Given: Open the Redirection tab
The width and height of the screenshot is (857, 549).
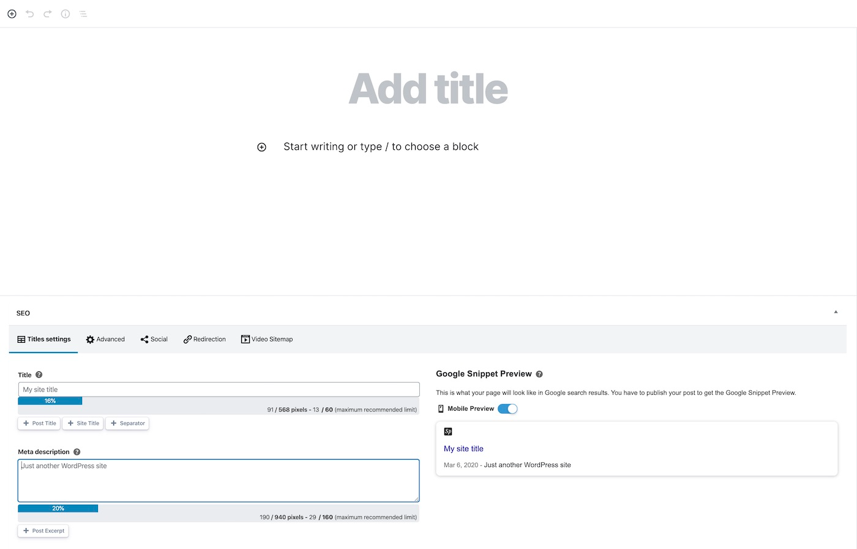Looking at the screenshot, I should pos(204,339).
